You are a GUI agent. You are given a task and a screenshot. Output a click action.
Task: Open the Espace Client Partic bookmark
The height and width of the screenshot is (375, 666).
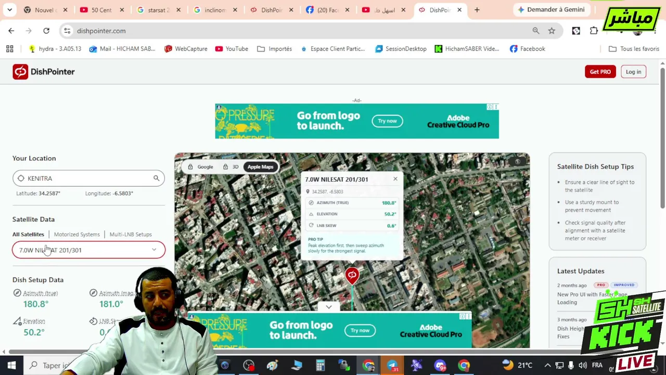332,49
